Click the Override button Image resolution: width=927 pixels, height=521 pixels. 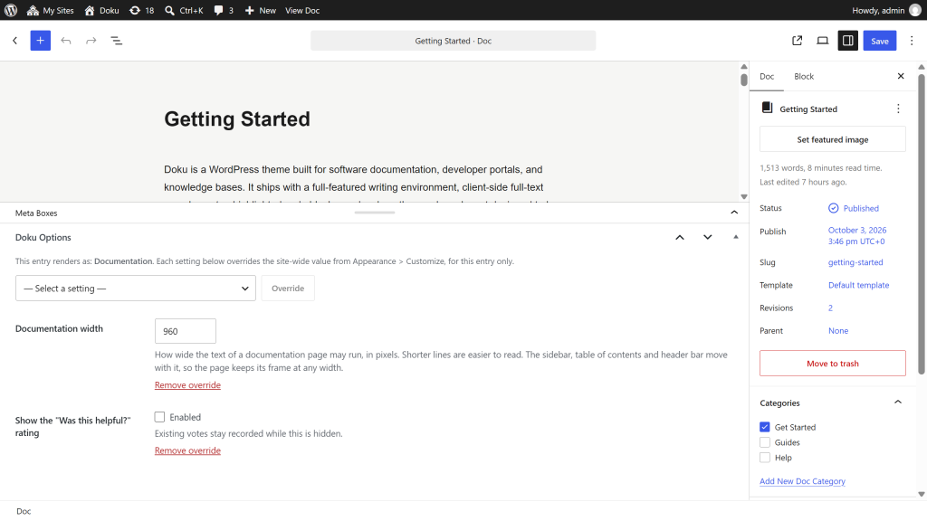(288, 289)
